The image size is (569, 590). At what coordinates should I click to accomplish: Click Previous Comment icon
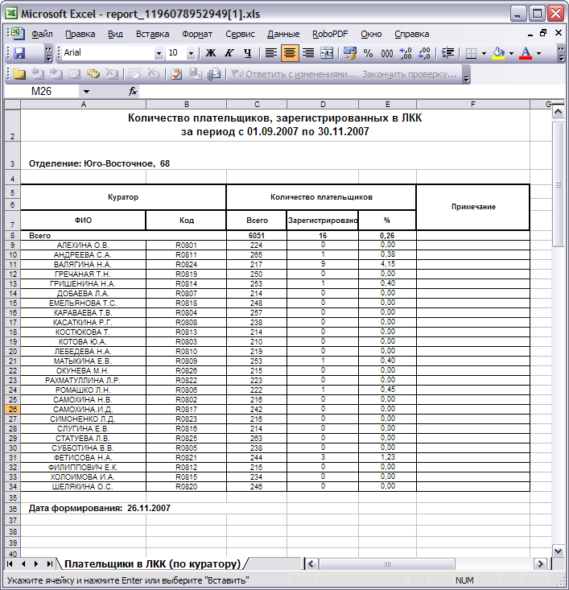coord(37,74)
